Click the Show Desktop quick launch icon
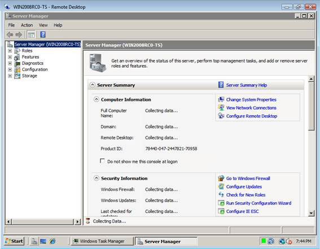Image resolution: width=320 pixels, height=249 pixels. 43,241
